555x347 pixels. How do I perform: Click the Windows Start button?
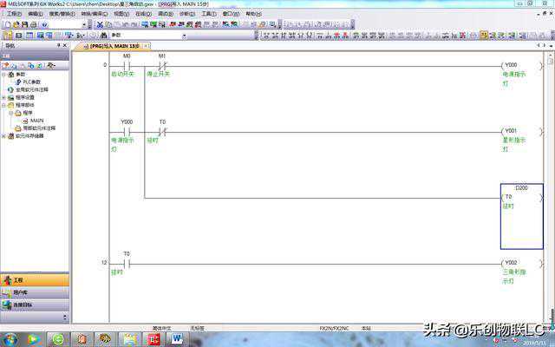tap(10, 338)
